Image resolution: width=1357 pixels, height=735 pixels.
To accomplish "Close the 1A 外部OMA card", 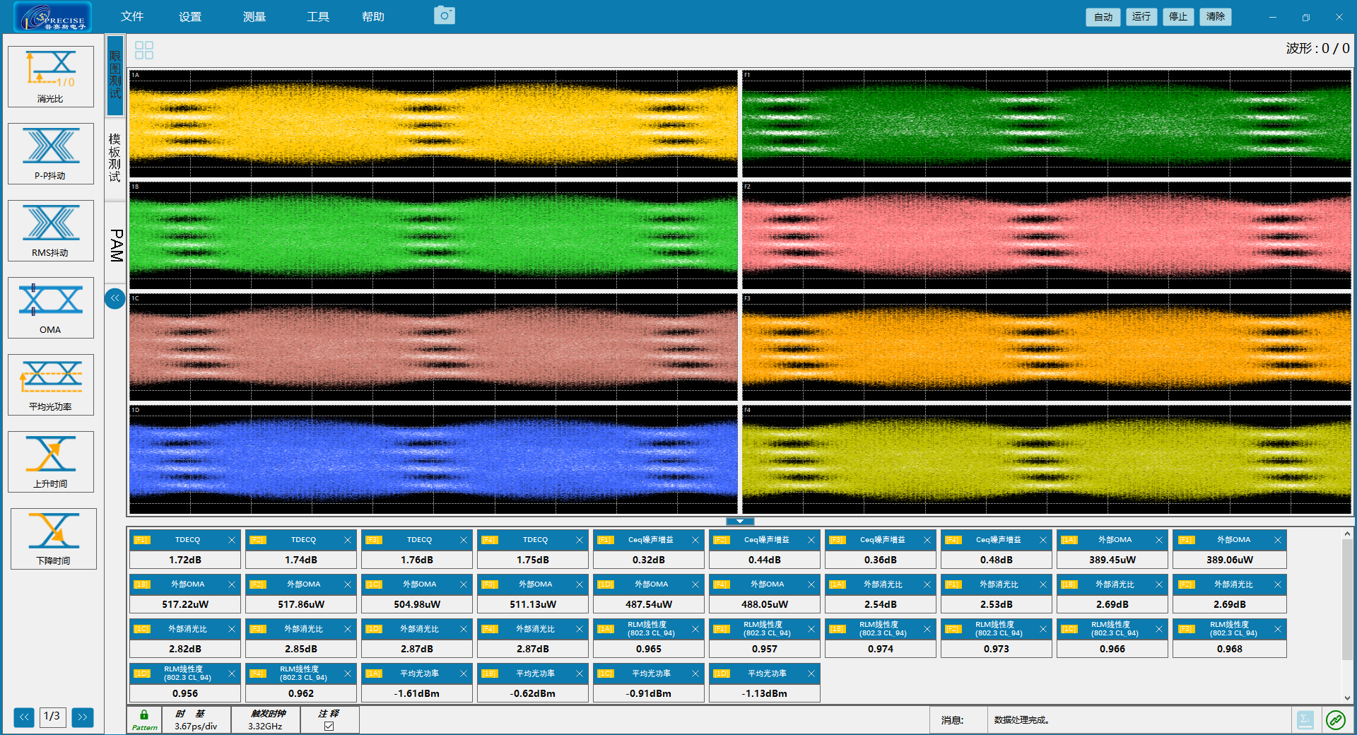I will (x=1159, y=540).
